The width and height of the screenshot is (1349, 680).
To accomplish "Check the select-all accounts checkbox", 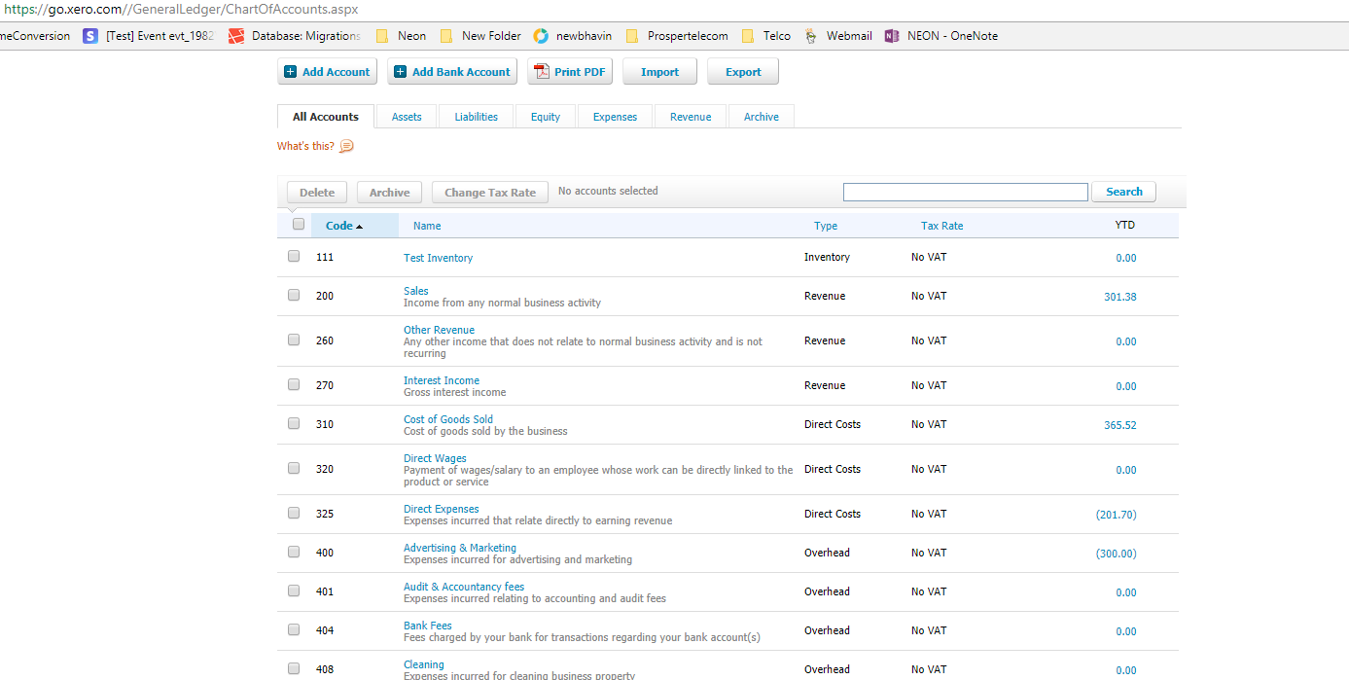I will [x=298, y=224].
